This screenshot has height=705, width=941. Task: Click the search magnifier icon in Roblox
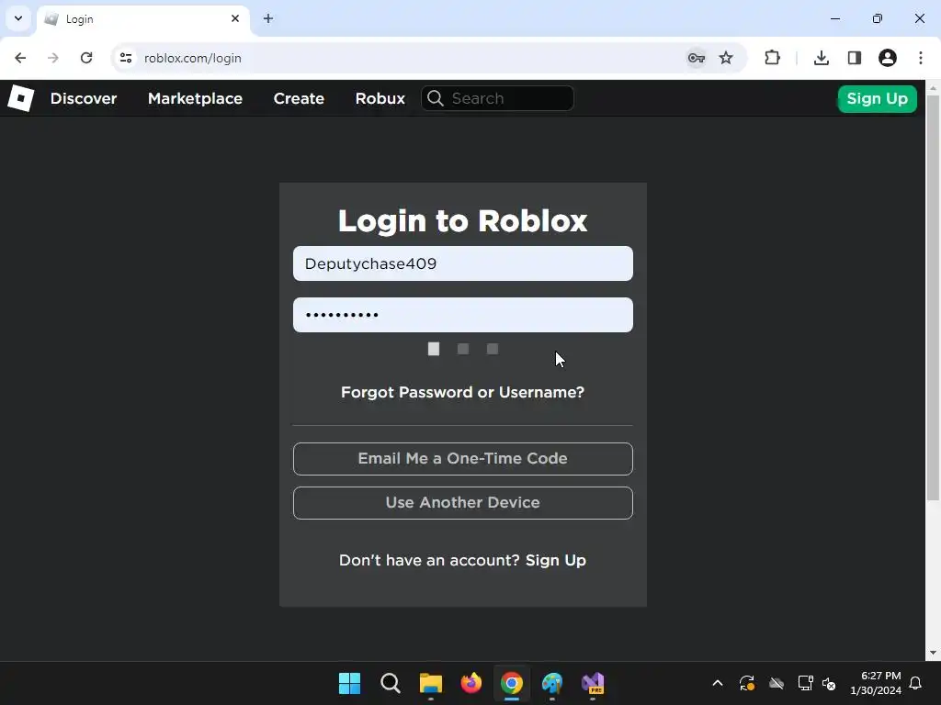[x=436, y=98]
